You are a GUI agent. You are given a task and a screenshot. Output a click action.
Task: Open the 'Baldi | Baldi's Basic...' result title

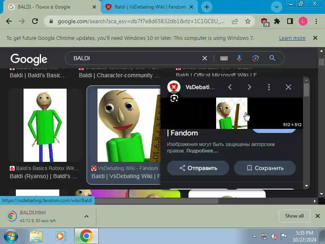pyautogui.click(x=38, y=75)
